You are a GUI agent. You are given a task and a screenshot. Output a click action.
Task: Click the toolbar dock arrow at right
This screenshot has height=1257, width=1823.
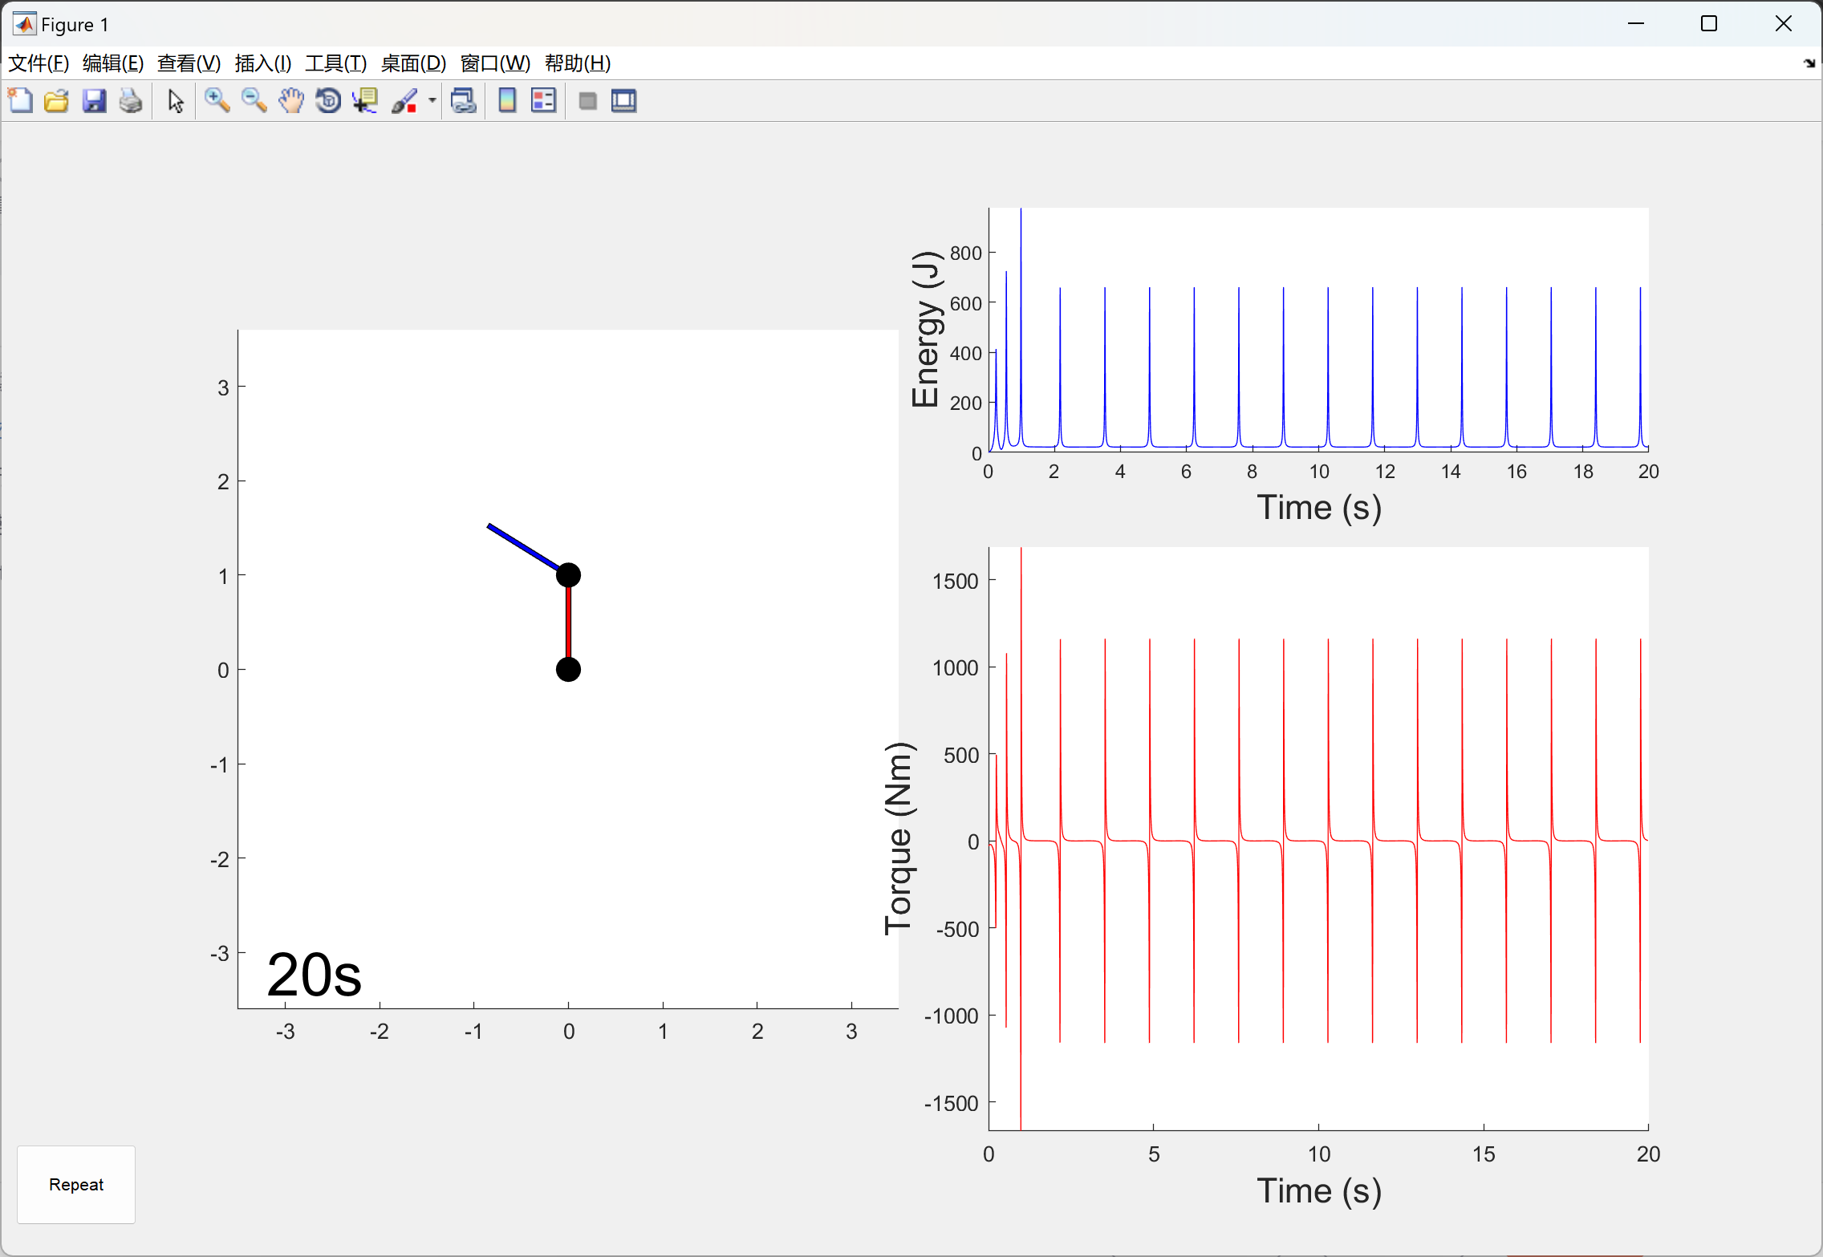[1809, 63]
